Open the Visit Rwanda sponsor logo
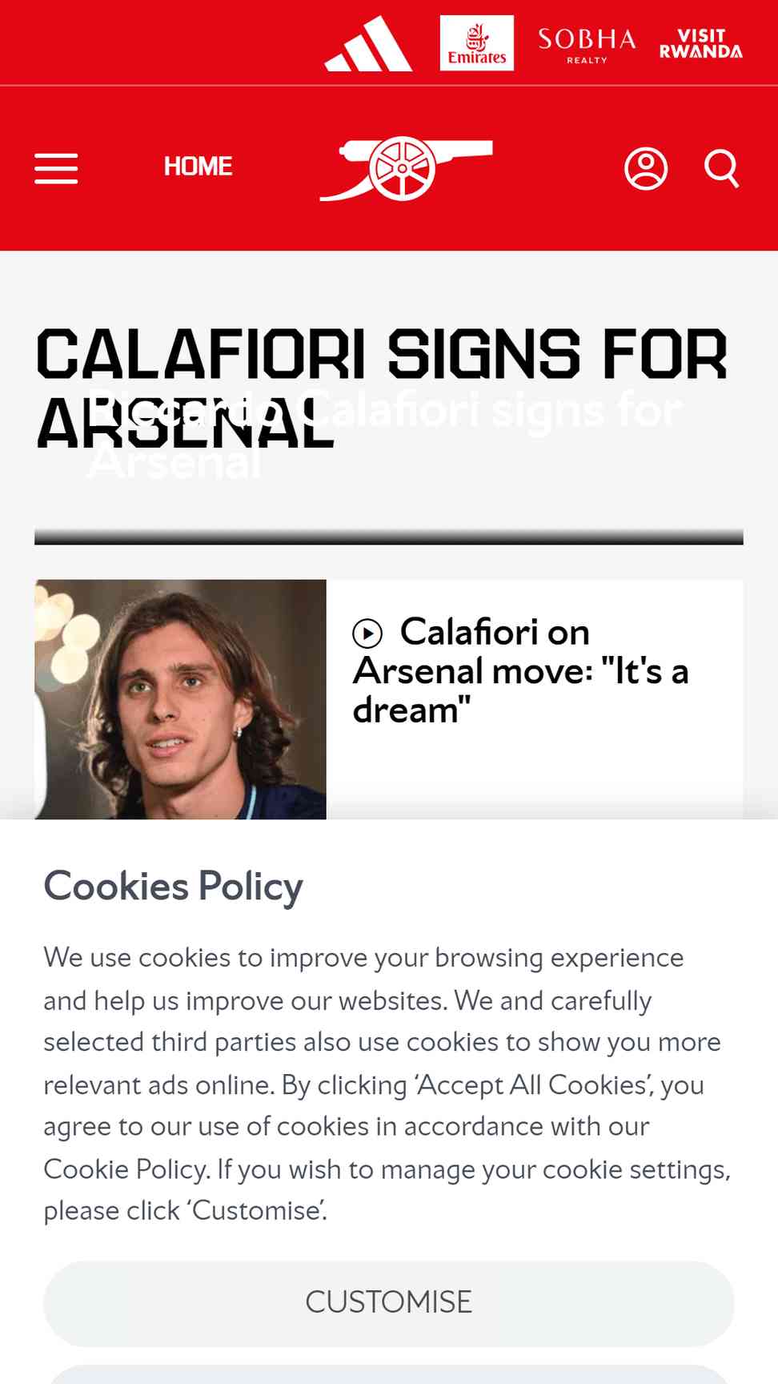 (701, 43)
